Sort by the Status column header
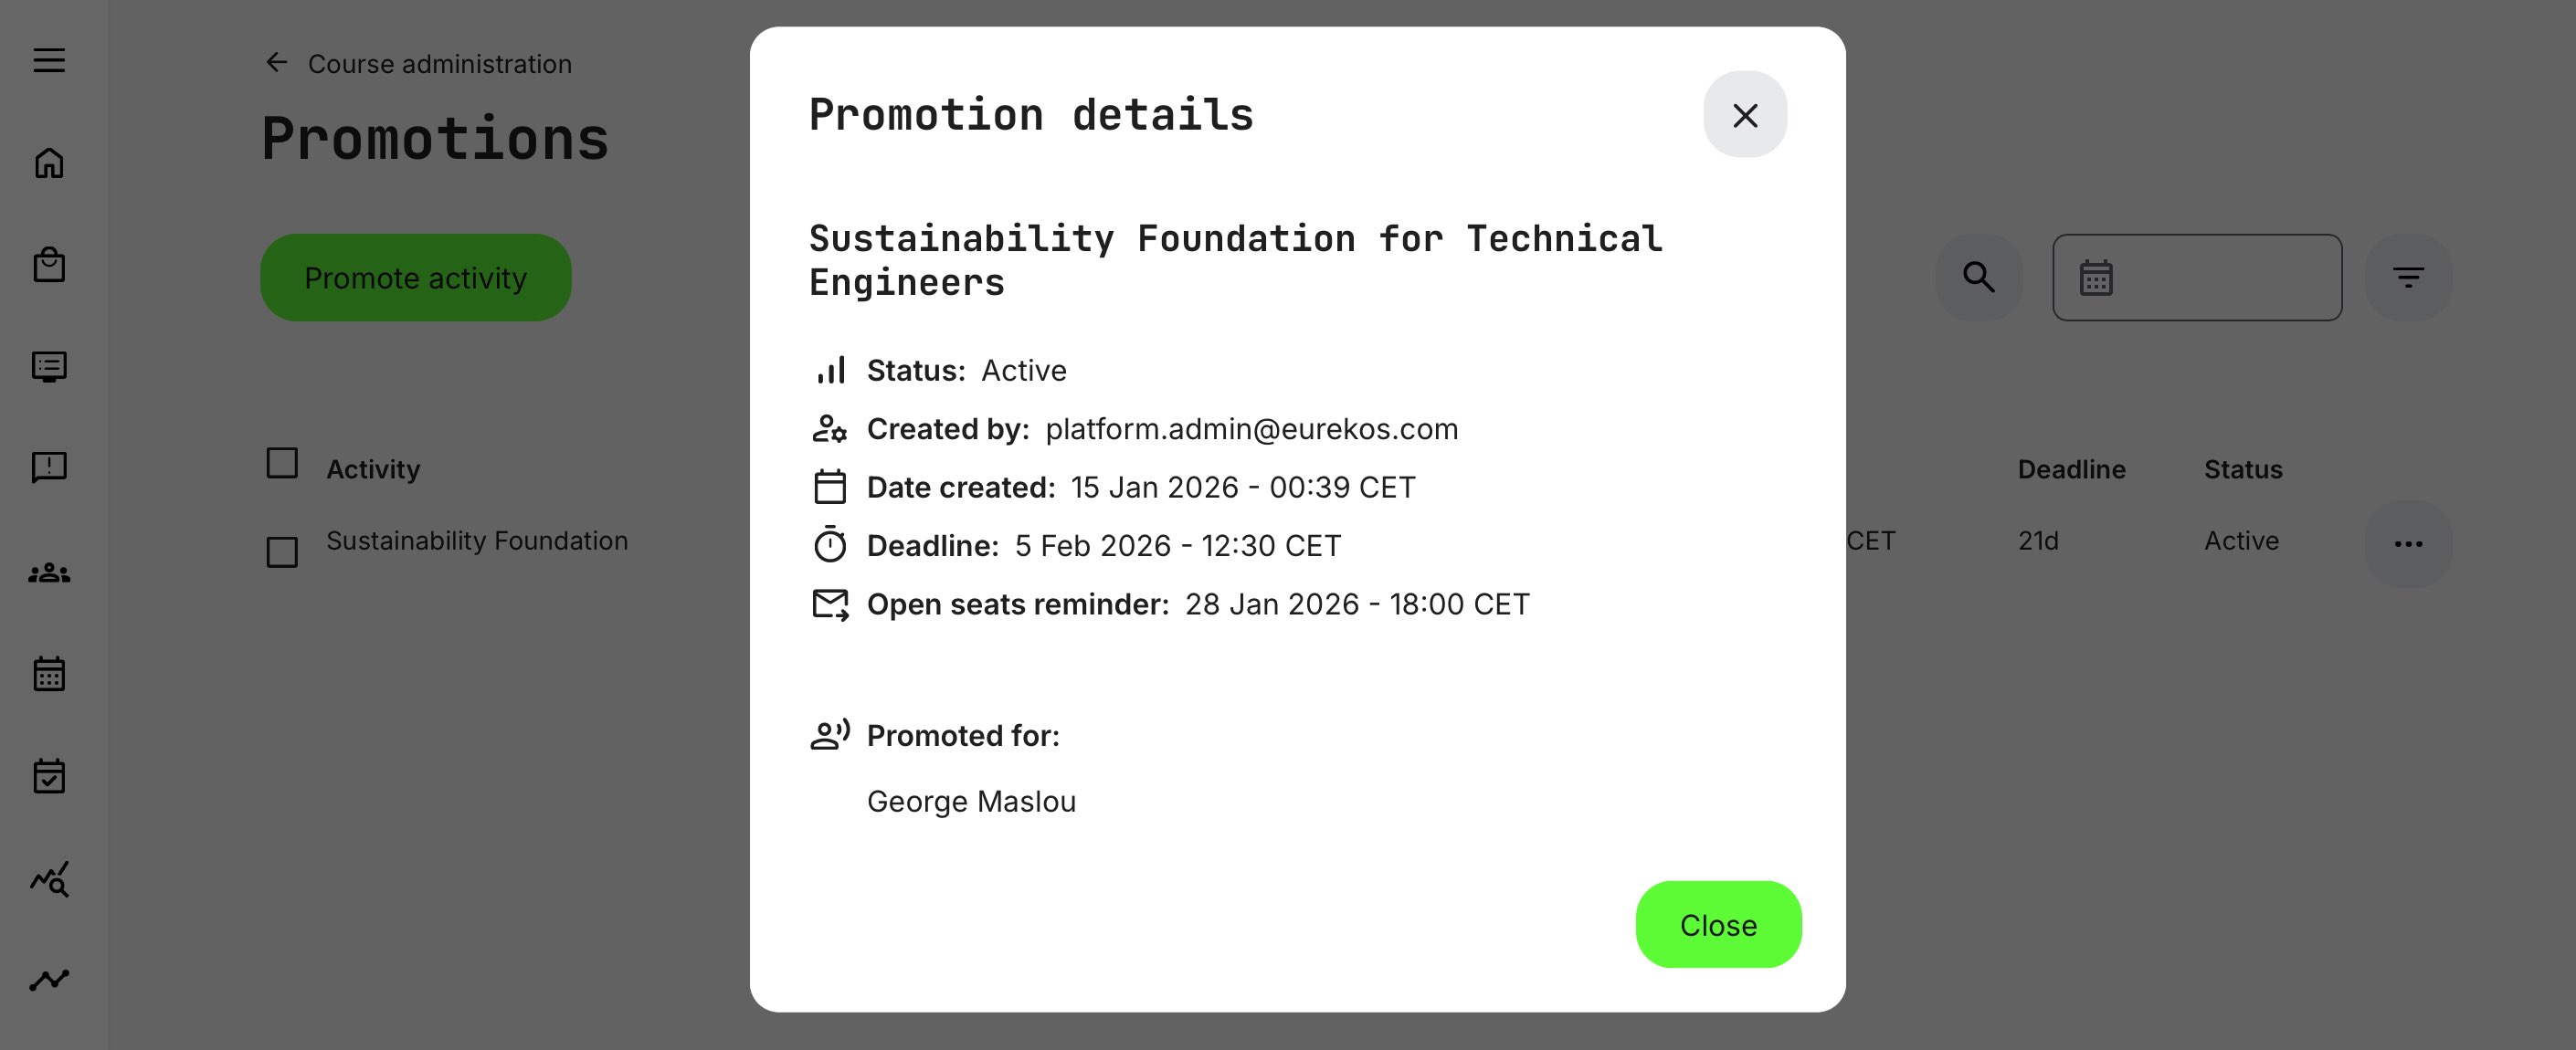 tap(2242, 469)
